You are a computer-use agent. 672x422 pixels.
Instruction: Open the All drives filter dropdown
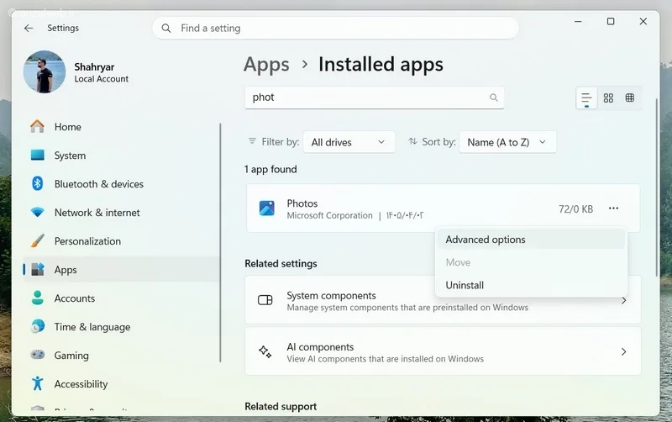349,142
